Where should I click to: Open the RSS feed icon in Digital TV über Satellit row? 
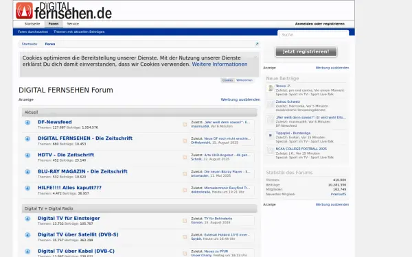pos(185,237)
